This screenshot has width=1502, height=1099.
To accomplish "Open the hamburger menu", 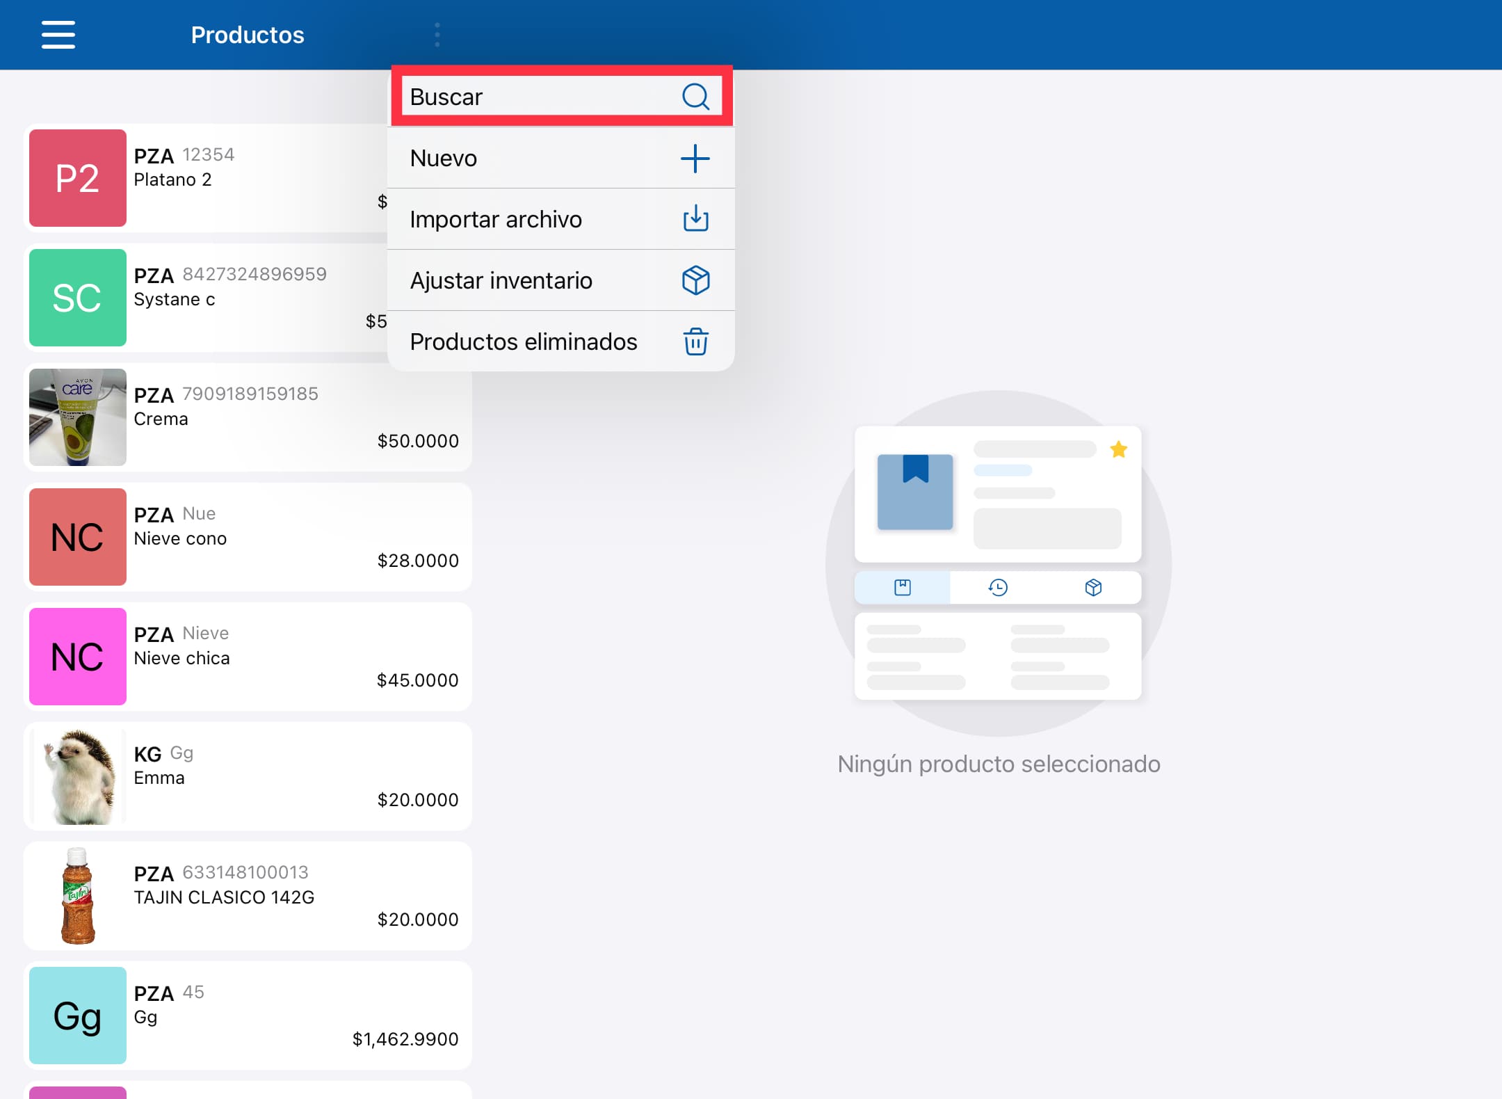I will point(58,35).
